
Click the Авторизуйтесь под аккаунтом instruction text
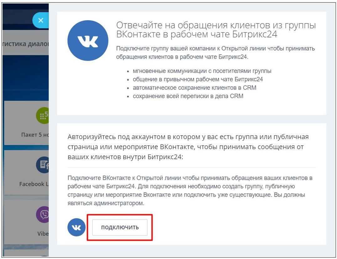click(188, 147)
